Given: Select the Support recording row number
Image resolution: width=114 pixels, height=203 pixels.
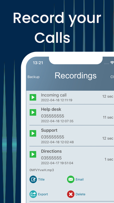Looking at the screenshot, I should click(53, 137).
